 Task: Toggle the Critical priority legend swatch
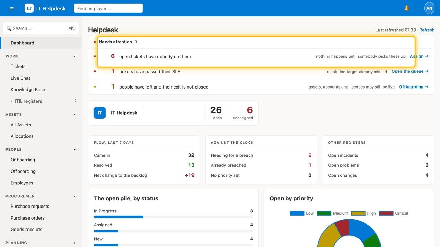coord(386,213)
